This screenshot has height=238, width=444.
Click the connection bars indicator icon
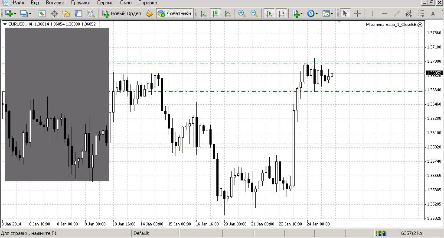coord(381,233)
